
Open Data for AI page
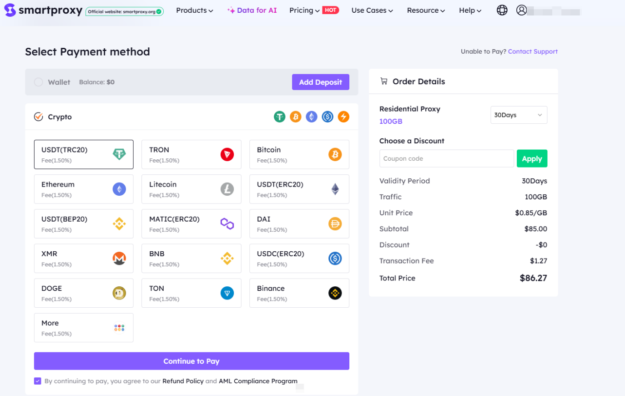pyautogui.click(x=252, y=10)
